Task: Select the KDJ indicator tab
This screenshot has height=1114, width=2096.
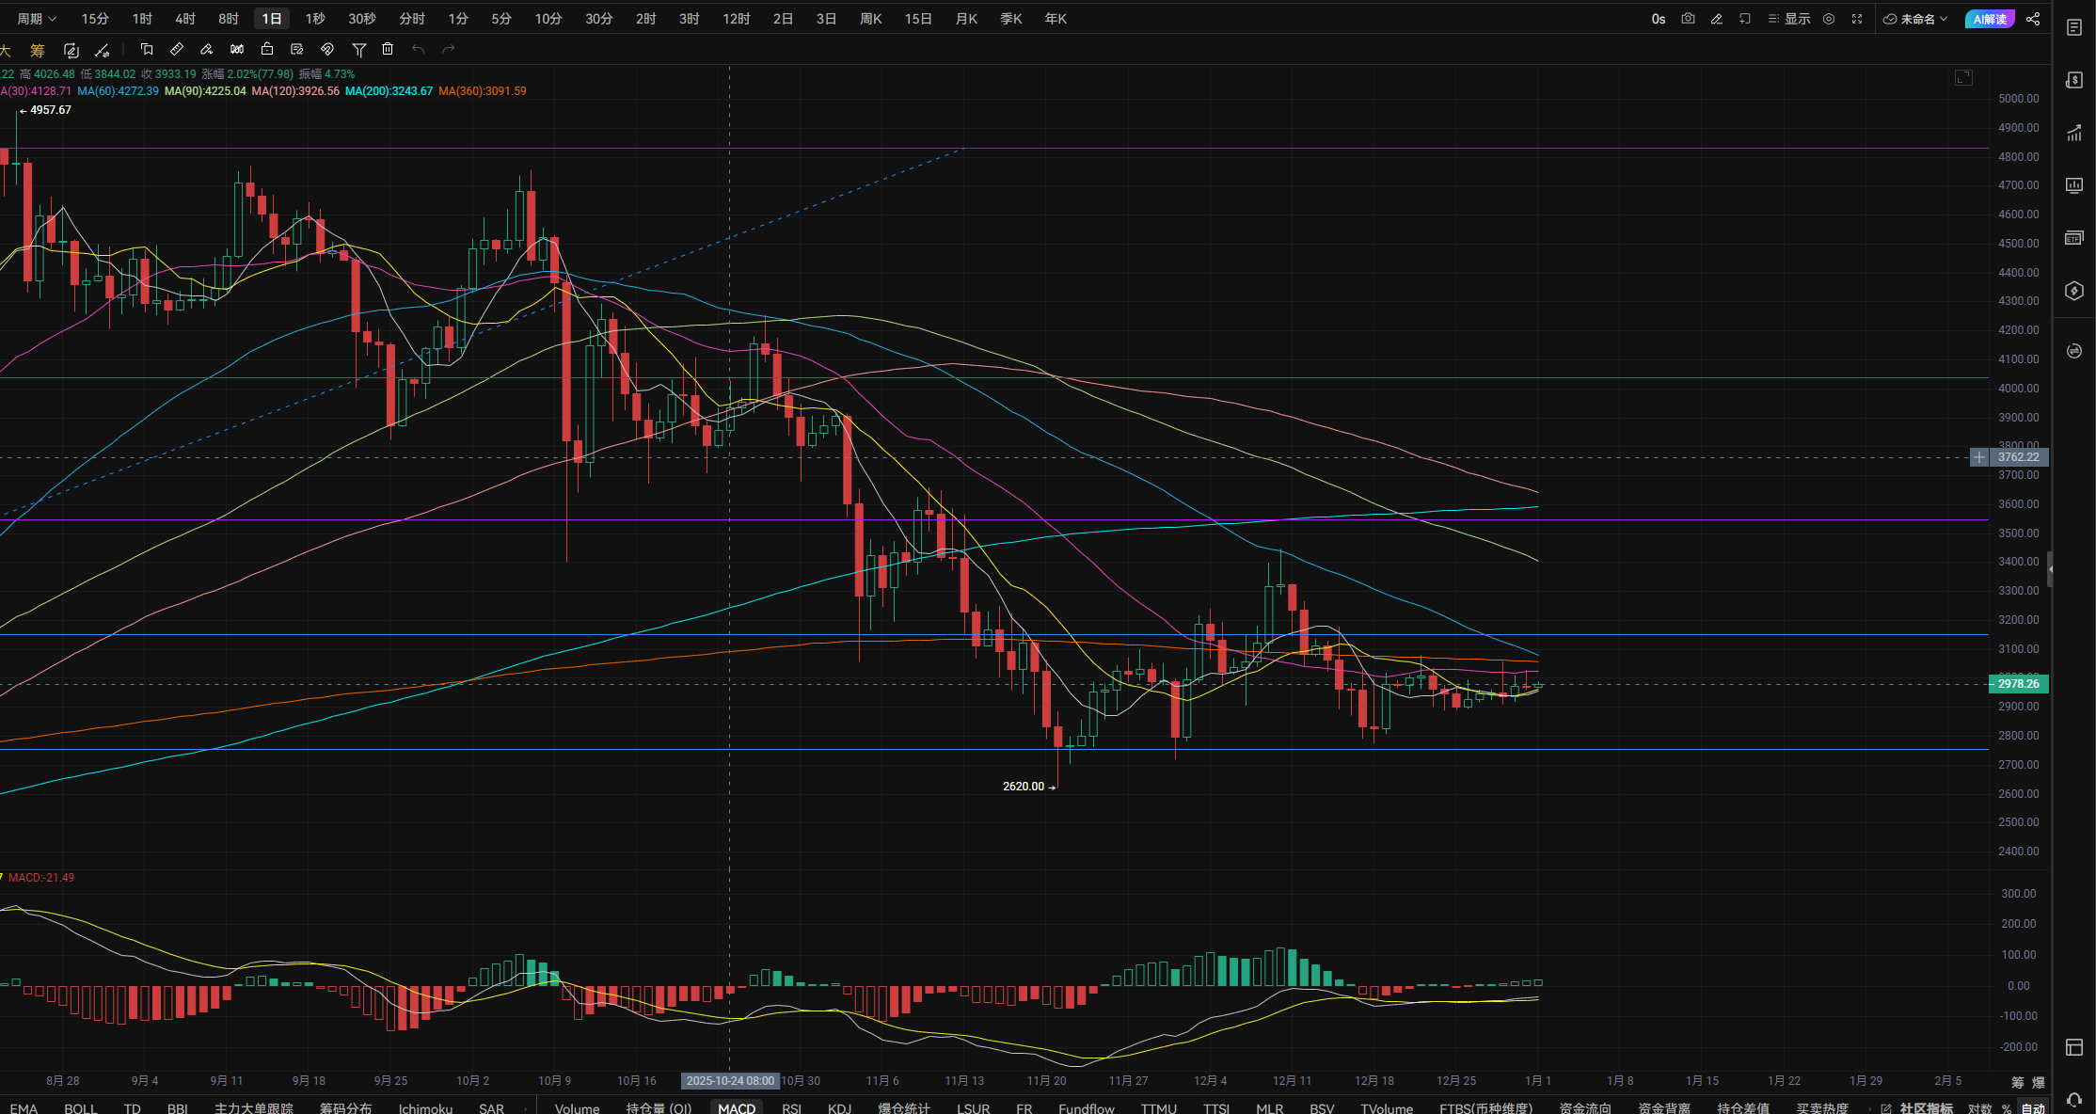Action: click(839, 1107)
